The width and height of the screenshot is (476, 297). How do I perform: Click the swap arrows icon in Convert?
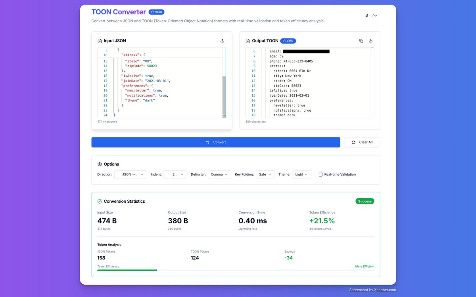207,142
